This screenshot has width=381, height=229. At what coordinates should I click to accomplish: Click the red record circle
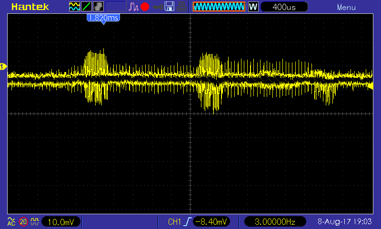(x=145, y=7)
